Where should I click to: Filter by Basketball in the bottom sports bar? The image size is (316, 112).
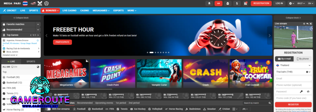click(x=96, y=109)
